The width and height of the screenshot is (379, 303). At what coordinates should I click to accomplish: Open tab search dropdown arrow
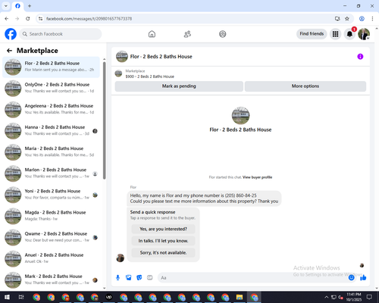pyautogui.click(x=6, y=6)
